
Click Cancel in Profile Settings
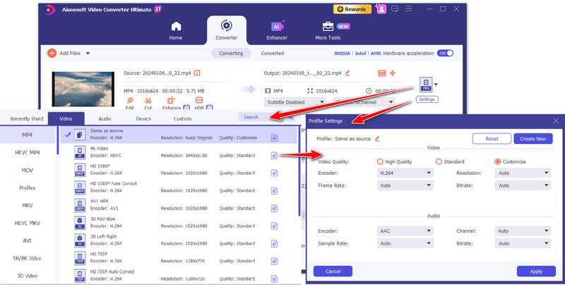(x=333, y=272)
